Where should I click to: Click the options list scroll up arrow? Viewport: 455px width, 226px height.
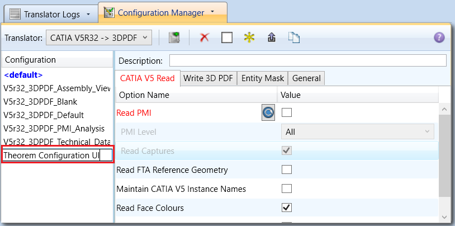(444, 109)
